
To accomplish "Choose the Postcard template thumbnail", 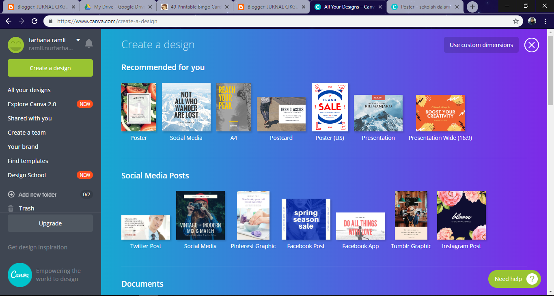I will pyautogui.click(x=281, y=114).
